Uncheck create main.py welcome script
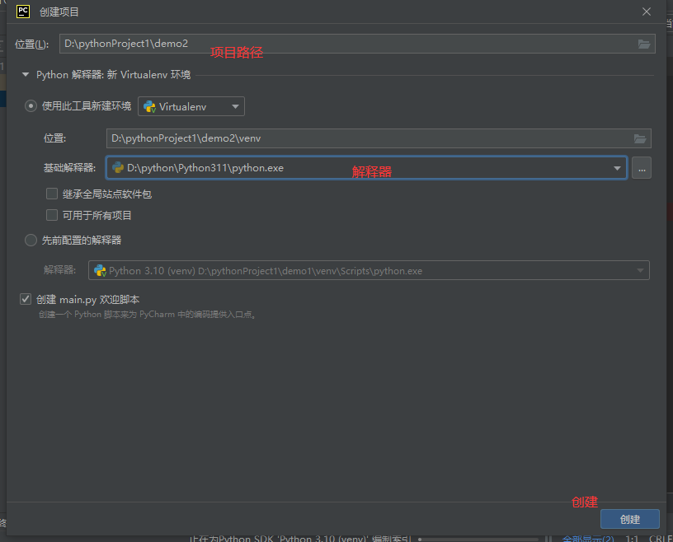This screenshot has width=673, height=542. (26, 299)
